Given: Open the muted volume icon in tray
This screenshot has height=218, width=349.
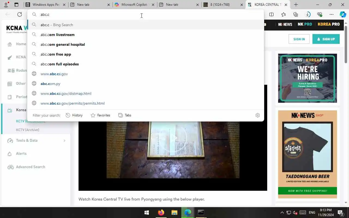Looking at the screenshot, I should tap(295, 213).
